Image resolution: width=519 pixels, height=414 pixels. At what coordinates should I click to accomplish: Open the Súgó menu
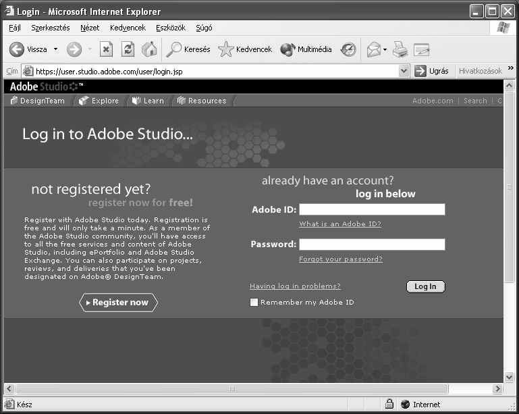coord(204,28)
